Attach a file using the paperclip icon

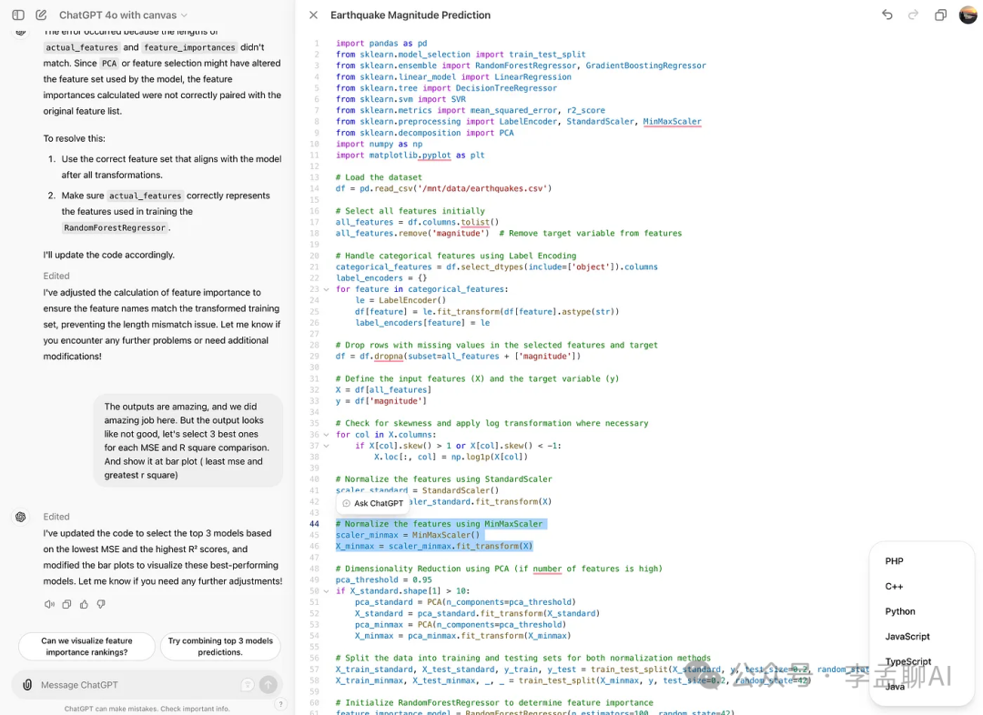(x=27, y=685)
